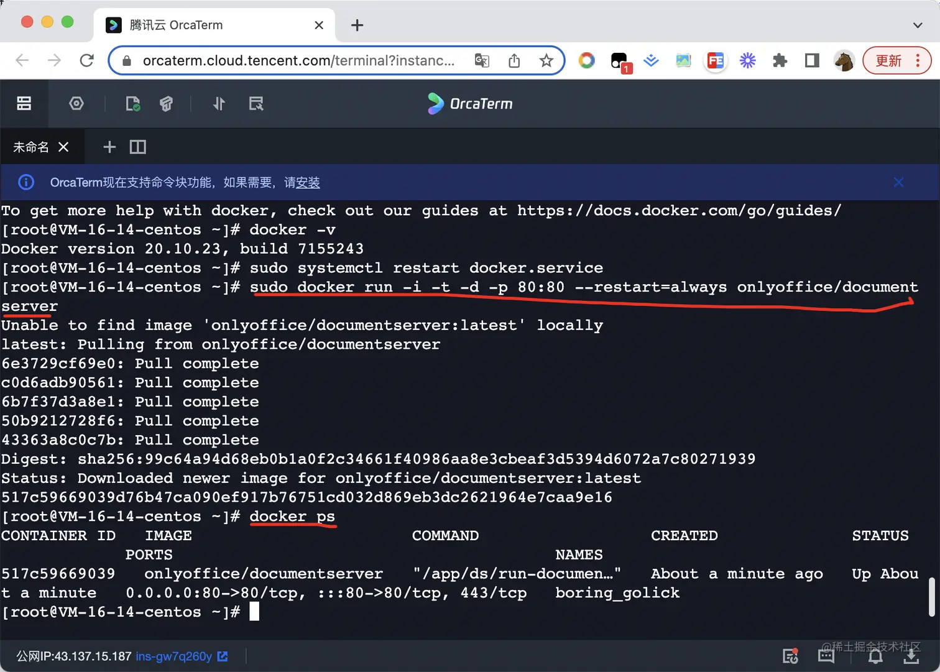Click container ID 517c59669039 in table
940x672 pixels.
pyautogui.click(x=58, y=574)
